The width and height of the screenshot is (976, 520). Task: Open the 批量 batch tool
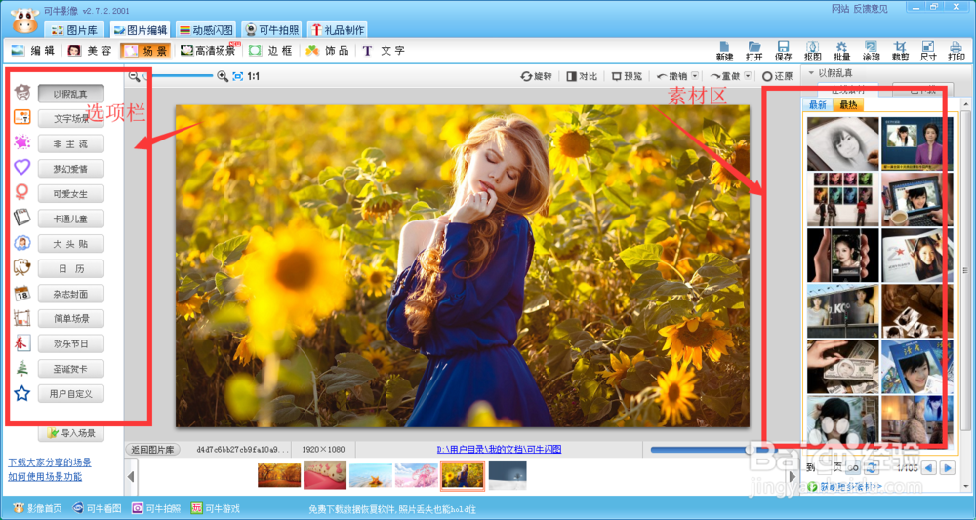(x=841, y=51)
